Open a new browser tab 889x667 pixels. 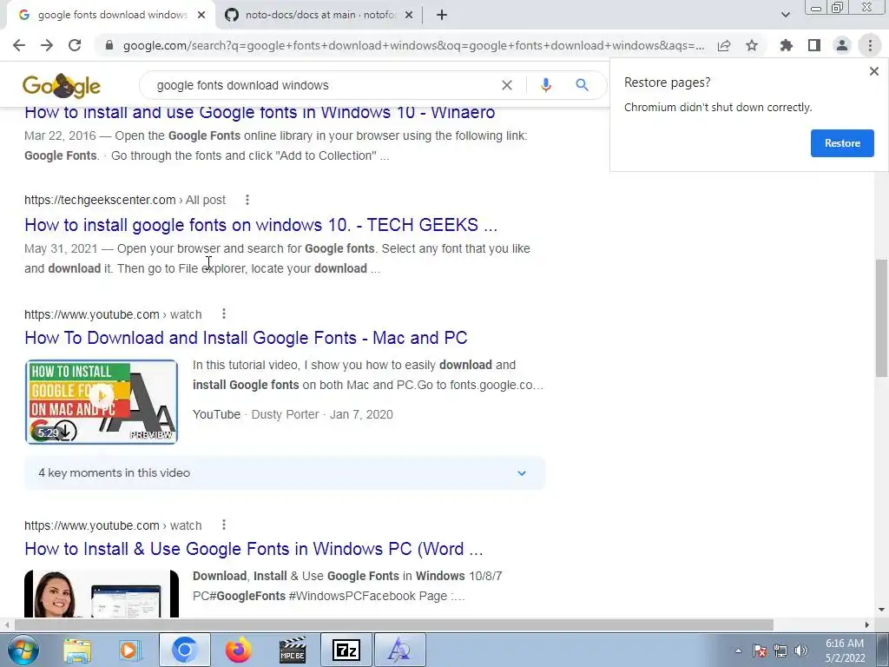442,16
